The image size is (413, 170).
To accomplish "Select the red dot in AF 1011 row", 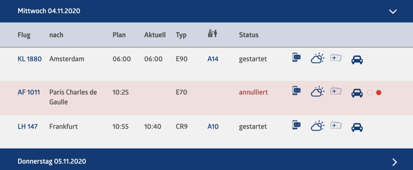I will point(378,93).
